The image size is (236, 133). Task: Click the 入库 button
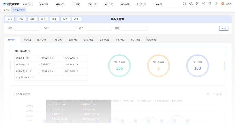click(x=10, y=19)
